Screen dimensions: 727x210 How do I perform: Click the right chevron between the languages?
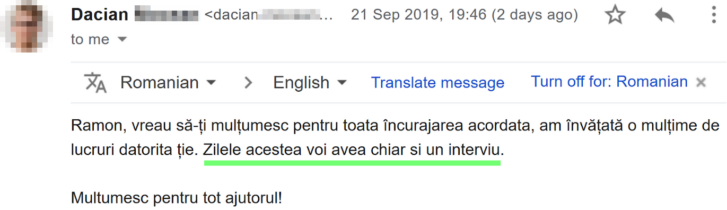pos(248,83)
